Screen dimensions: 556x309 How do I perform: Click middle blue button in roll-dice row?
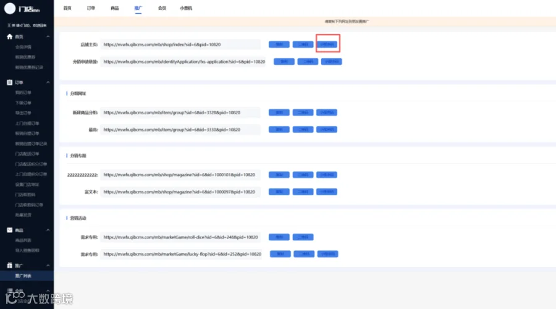[x=303, y=237]
